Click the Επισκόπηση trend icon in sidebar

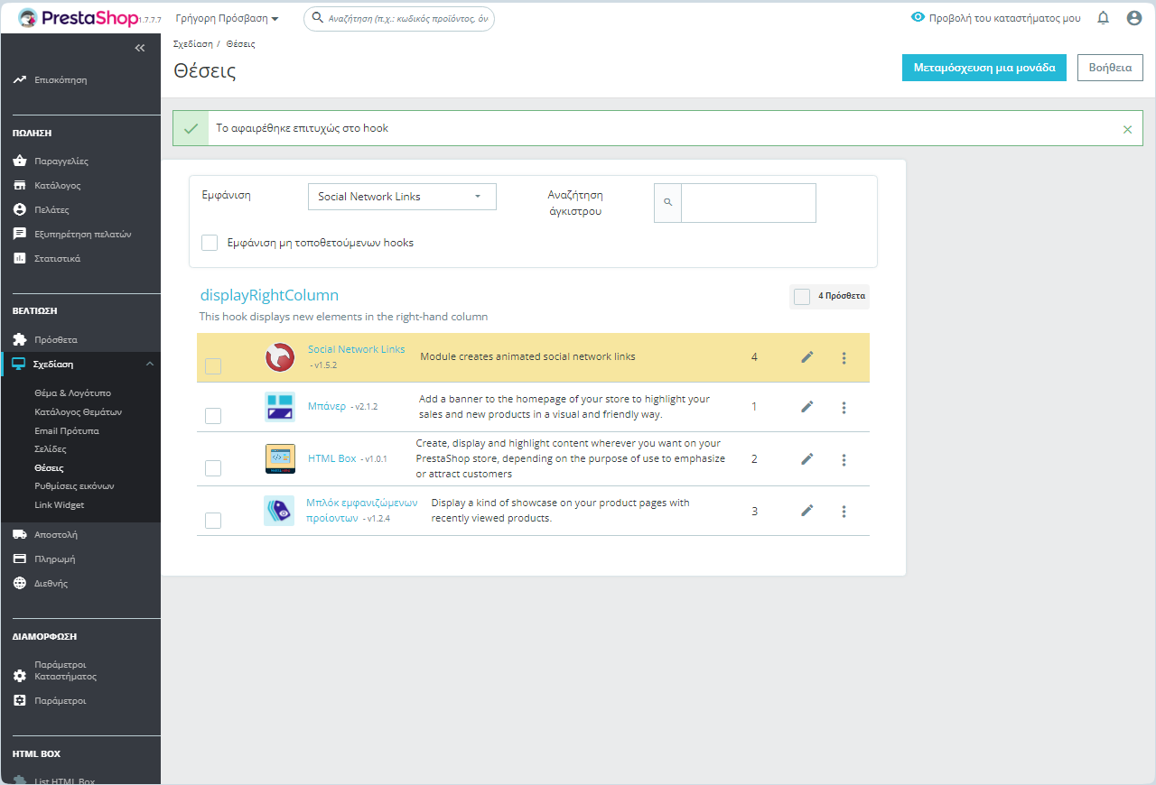coord(20,79)
